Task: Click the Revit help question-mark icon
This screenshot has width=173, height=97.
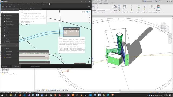Action: point(159,1)
